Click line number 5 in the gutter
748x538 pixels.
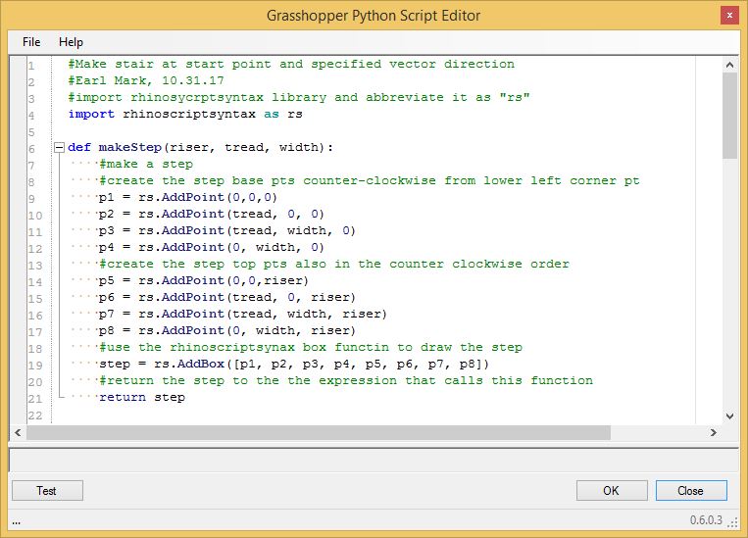click(31, 132)
